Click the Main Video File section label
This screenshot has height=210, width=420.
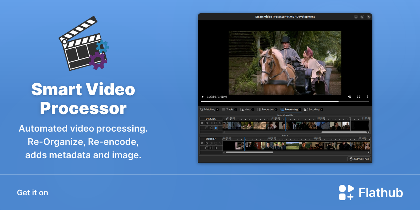[285, 115]
